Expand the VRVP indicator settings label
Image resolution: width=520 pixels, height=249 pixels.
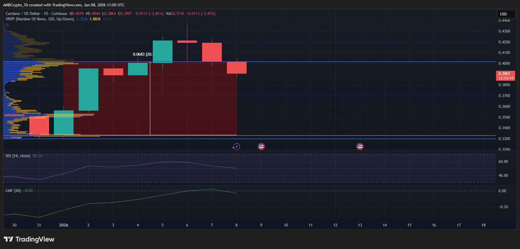pos(40,19)
